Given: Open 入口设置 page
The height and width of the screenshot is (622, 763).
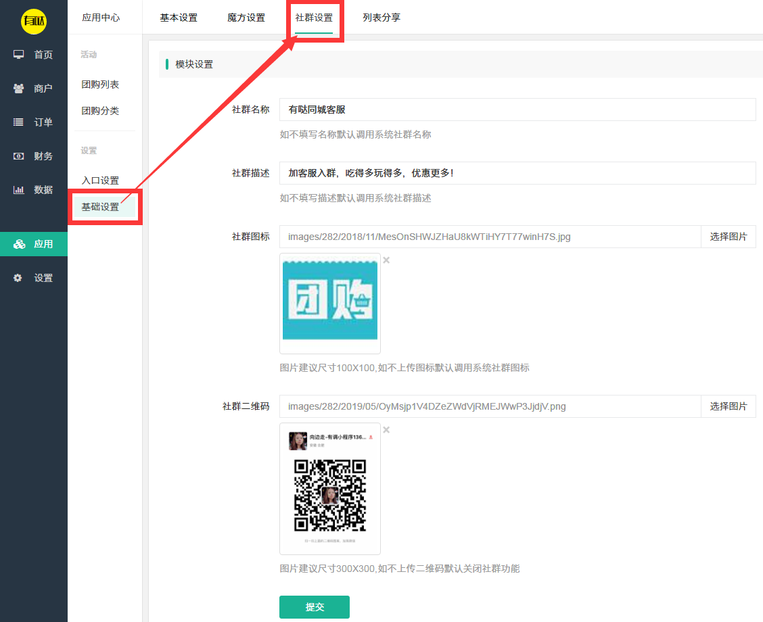Looking at the screenshot, I should [100, 181].
